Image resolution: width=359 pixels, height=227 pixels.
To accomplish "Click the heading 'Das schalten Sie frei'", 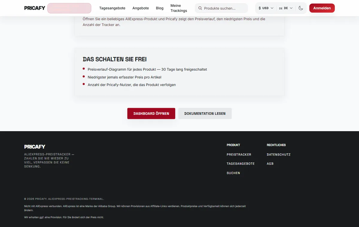I will pyautogui.click(x=115, y=59).
